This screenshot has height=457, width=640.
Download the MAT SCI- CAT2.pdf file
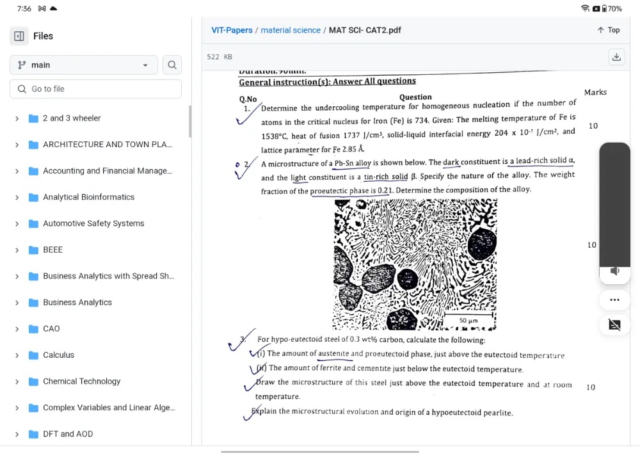coord(616,57)
